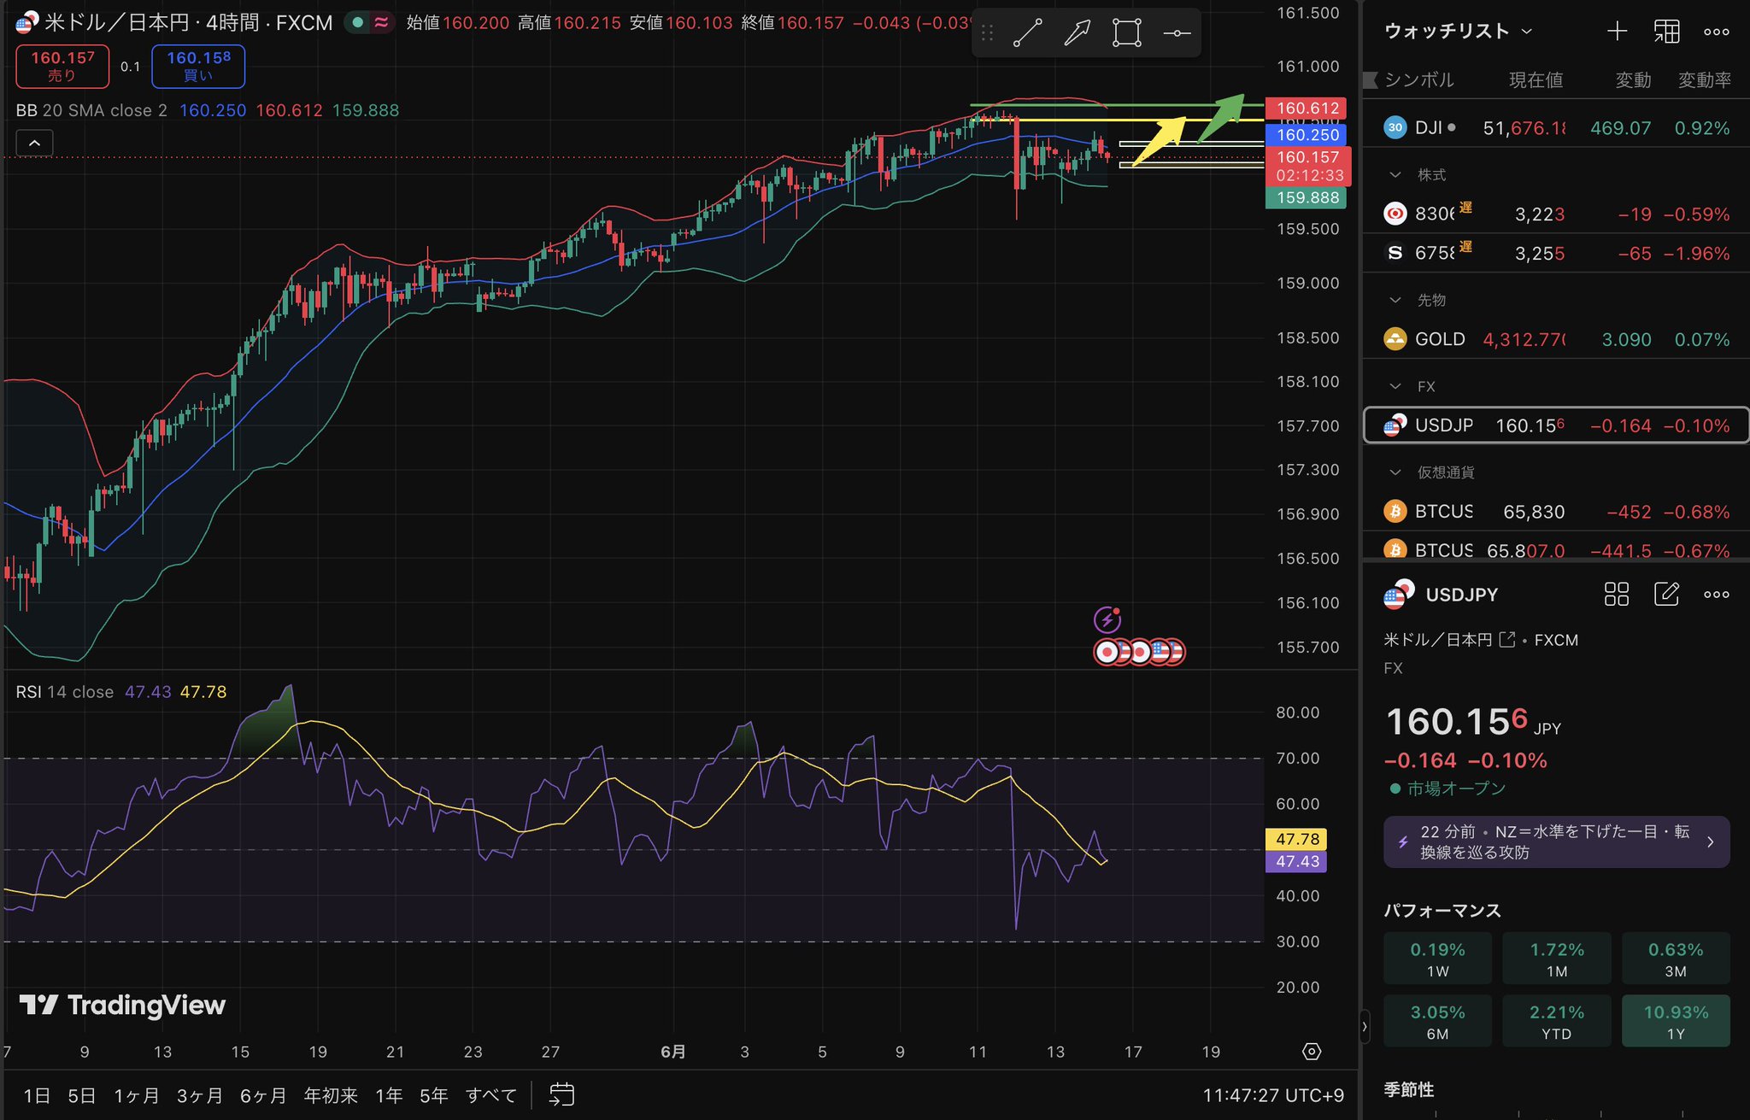This screenshot has width=1750, height=1120.
Task: Click the 160.158 買い button
Action: point(198,66)
